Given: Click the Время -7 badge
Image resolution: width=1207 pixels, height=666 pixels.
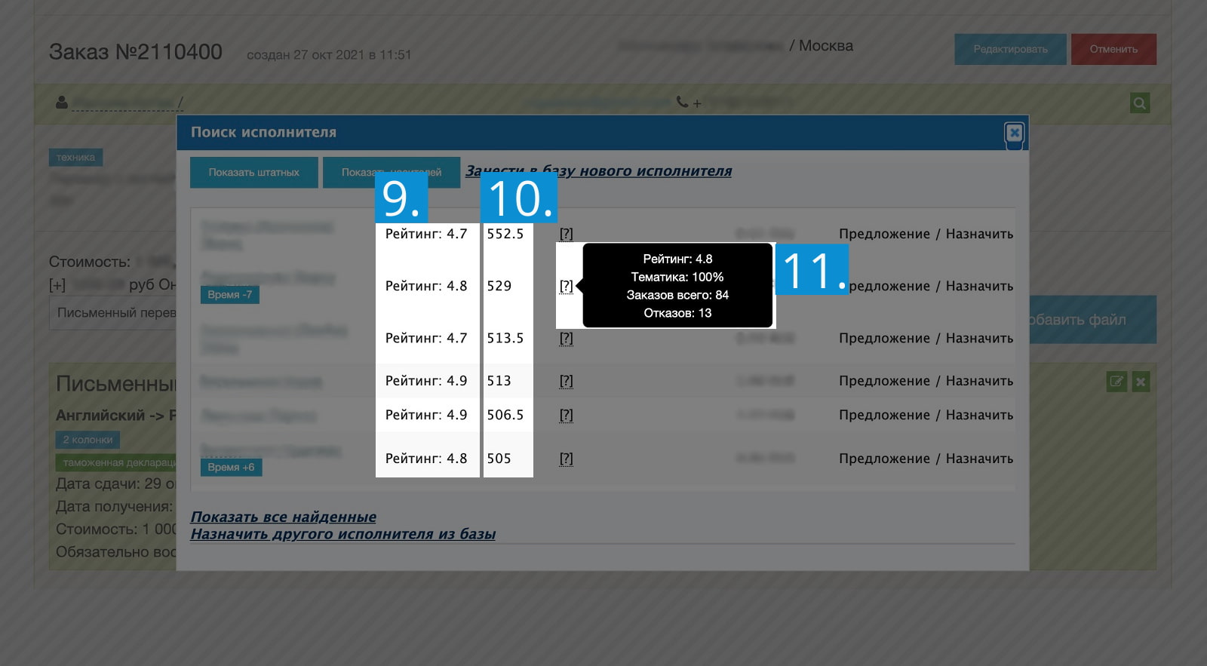Looking at the screenshot, I should [230, 295].
